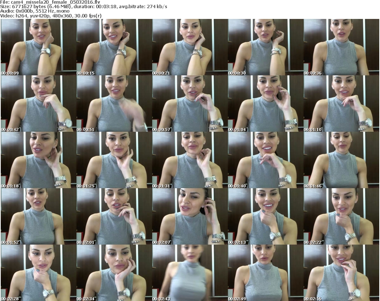This screenshot has width=380, height=301.
Task: Click the 'Audio: 0x000b, 5512 Hz, mono' line
Action: click(35, 11)
